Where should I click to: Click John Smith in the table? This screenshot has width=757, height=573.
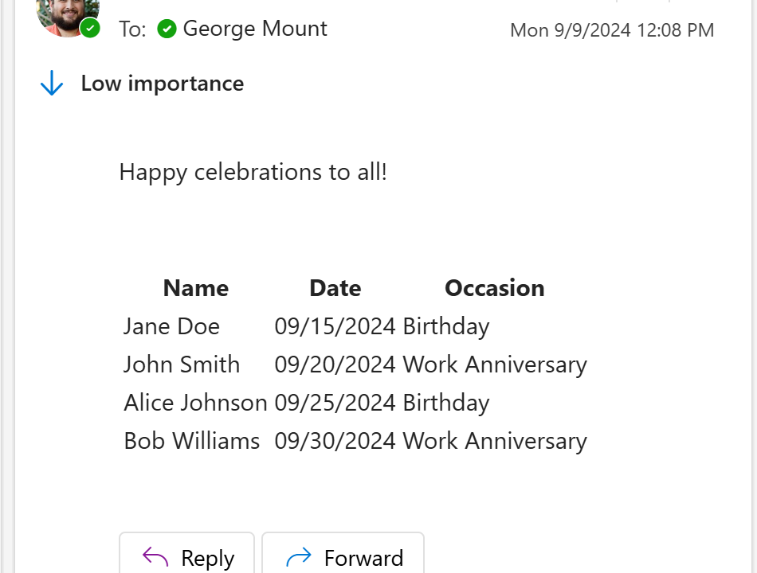click(x=182, y=364)
